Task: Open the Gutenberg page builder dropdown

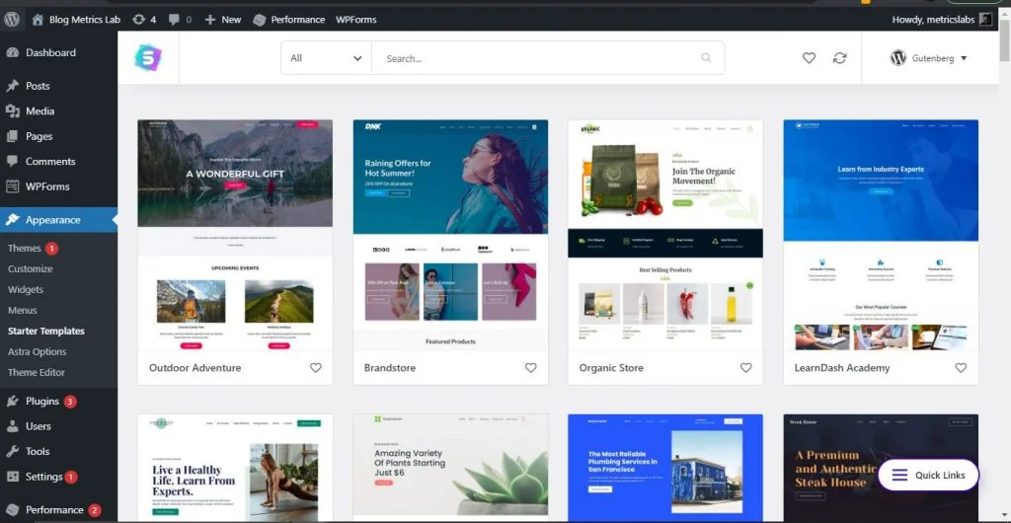Action: pyautogui.click(x=928, y=58)
